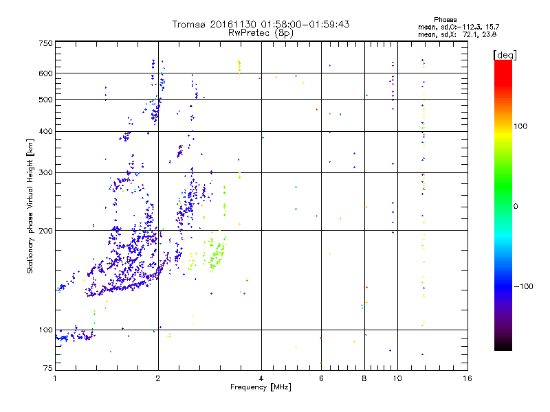Click the x-axis tick label '2'
Image resolution: width=550 pixels, height=412 pixels.
click(x=158, y=378)
